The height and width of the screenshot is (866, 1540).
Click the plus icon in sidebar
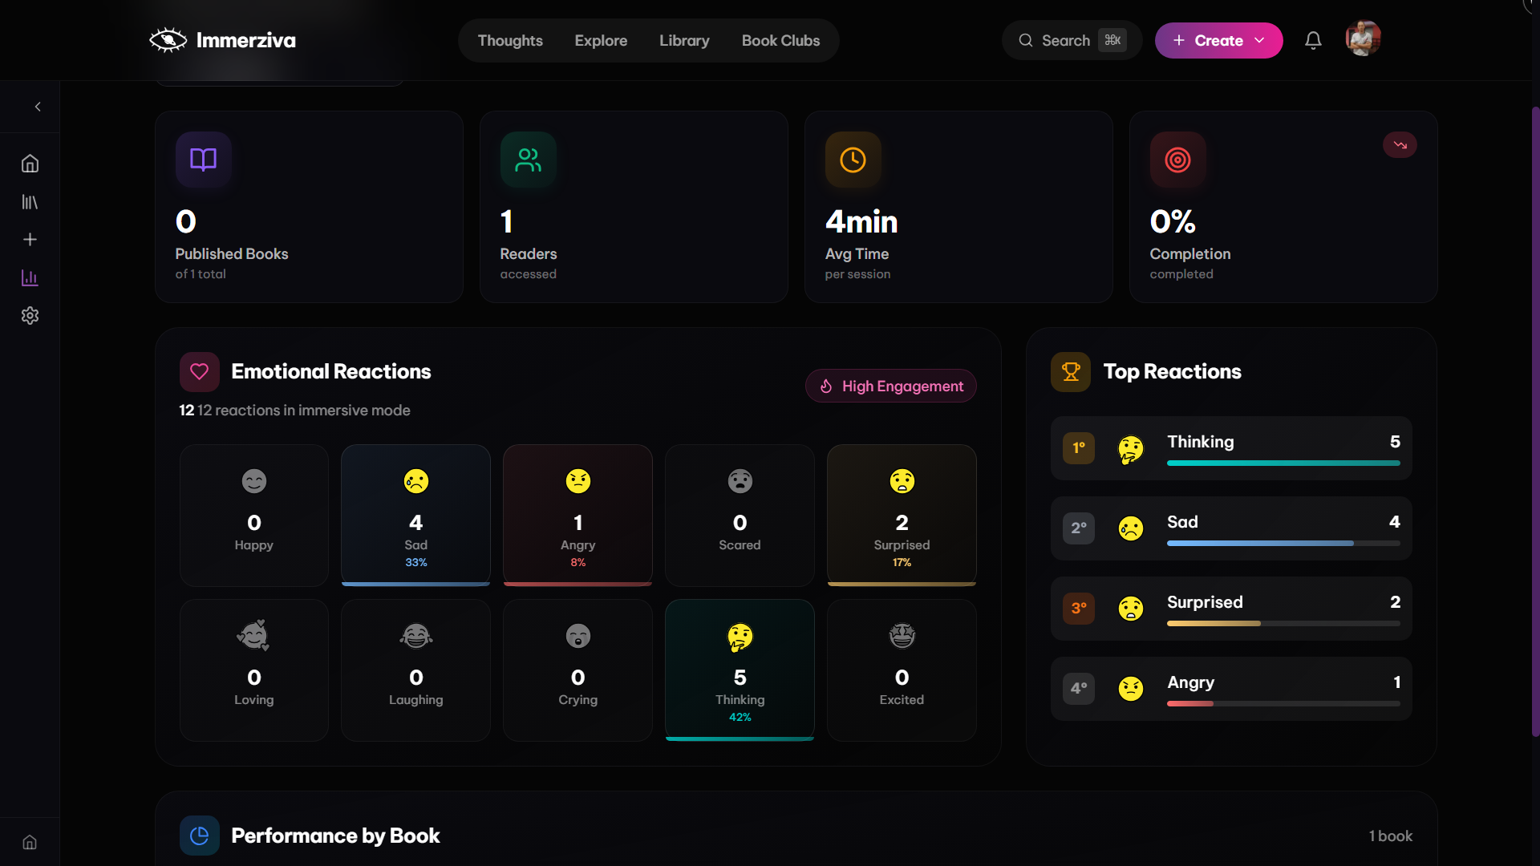(30, 240)
